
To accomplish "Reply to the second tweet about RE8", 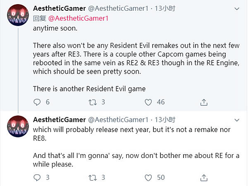I will (x=37, y=177).
